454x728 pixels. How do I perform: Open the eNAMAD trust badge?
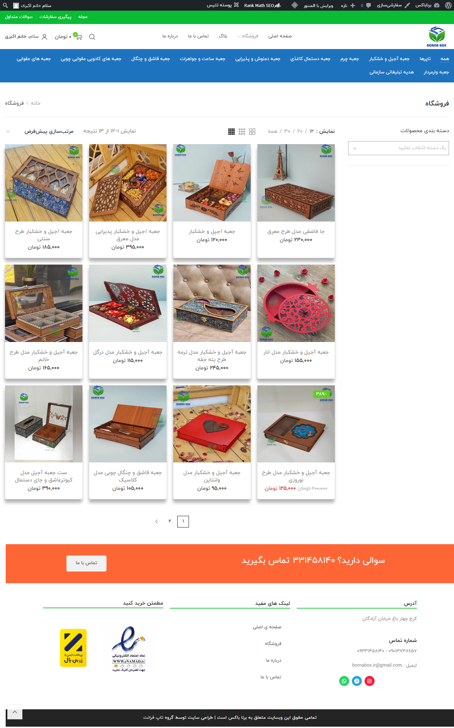(129, 648)
